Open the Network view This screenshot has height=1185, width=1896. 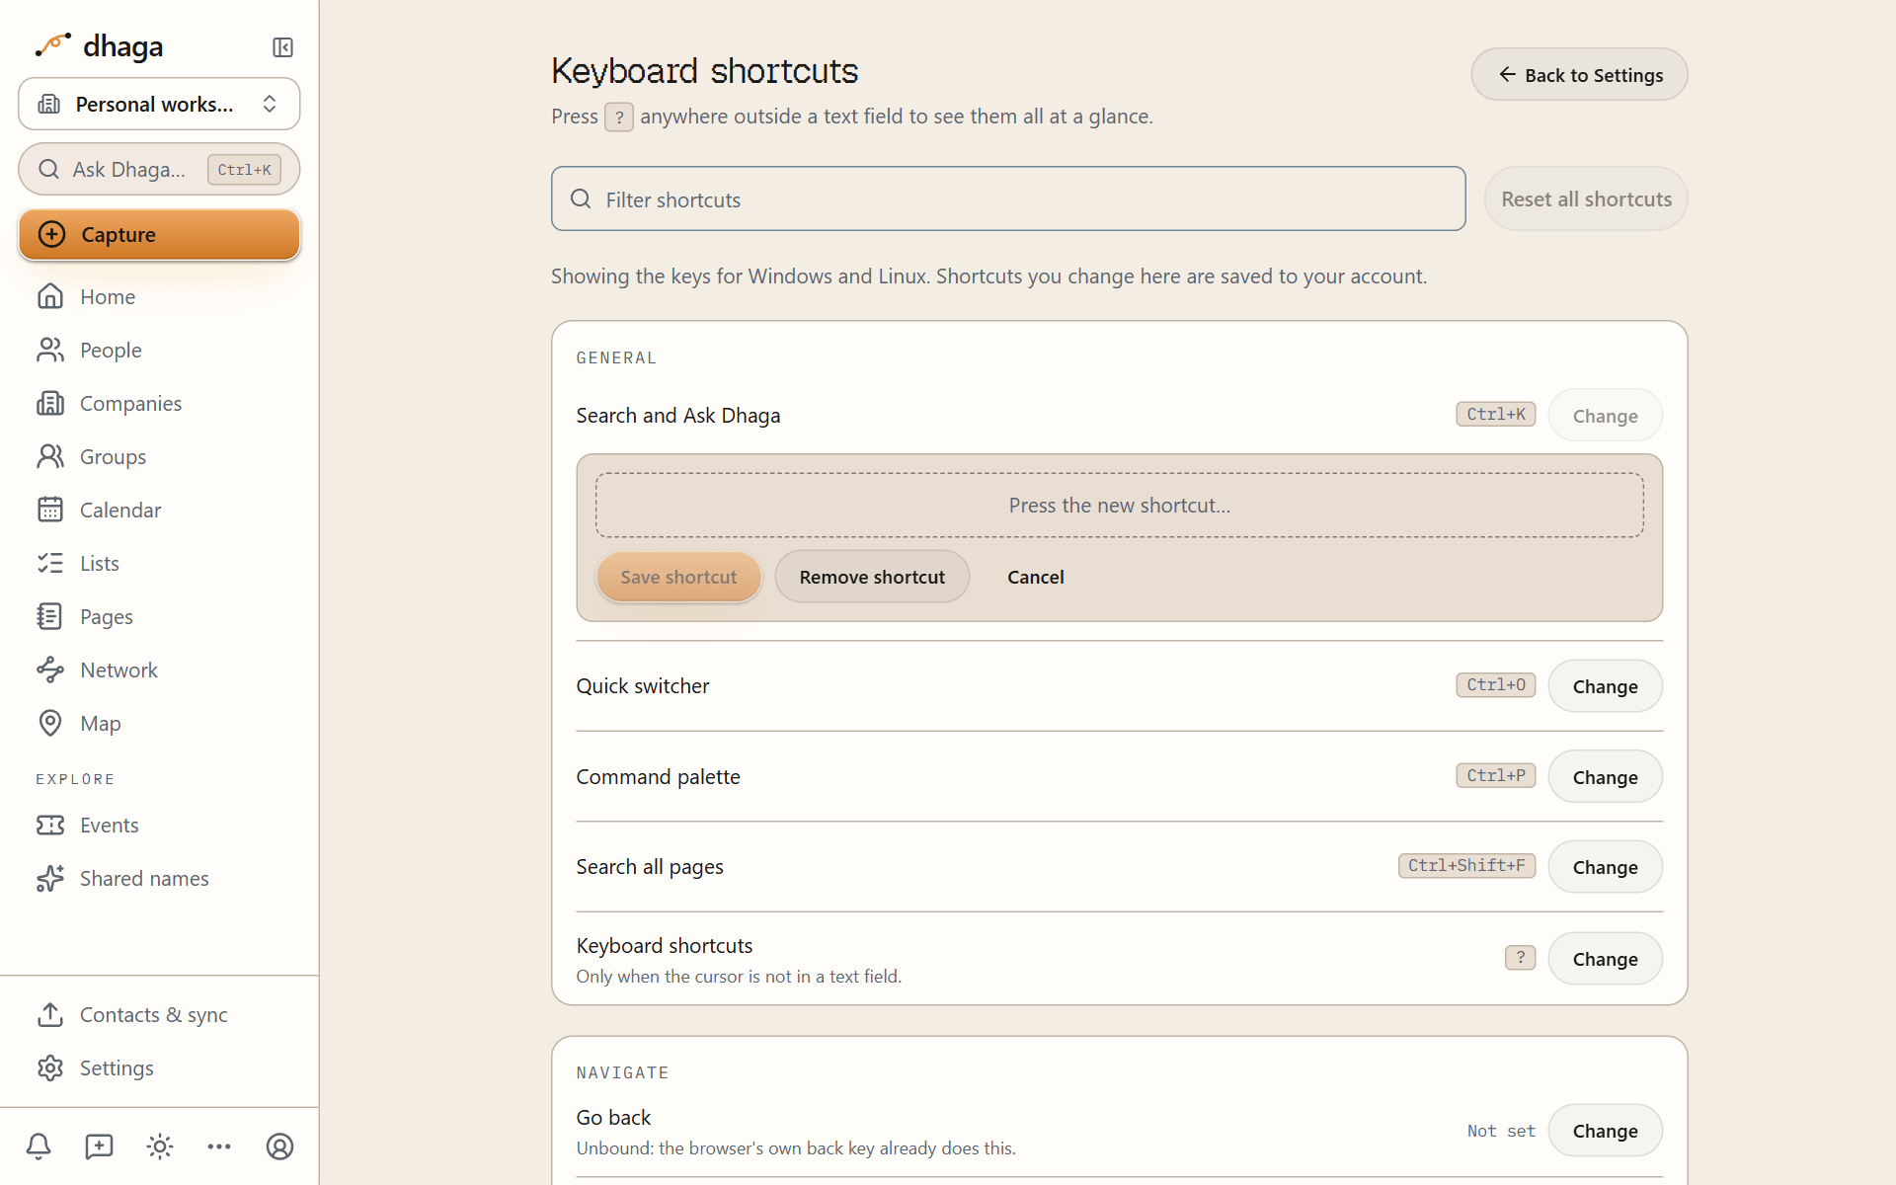coord(159,670)
